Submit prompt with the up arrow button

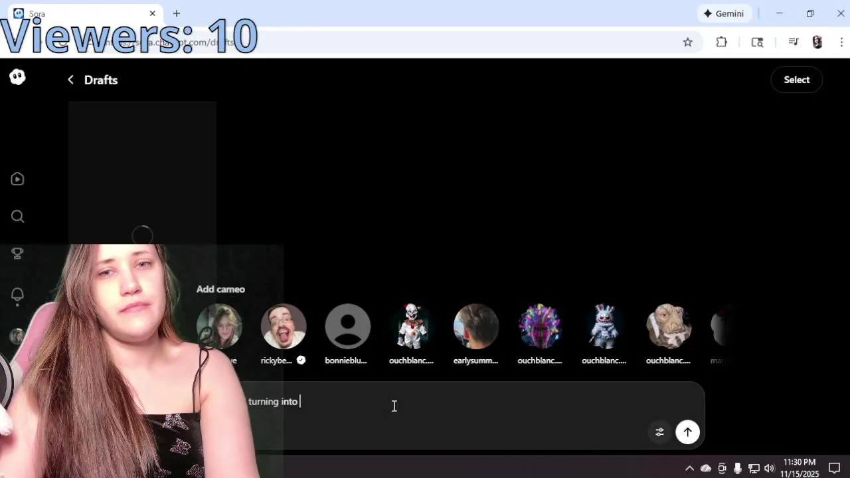point(687,432)
